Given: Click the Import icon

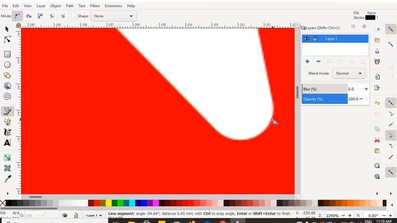Looking at the screenshot, I should pos(377,77).
